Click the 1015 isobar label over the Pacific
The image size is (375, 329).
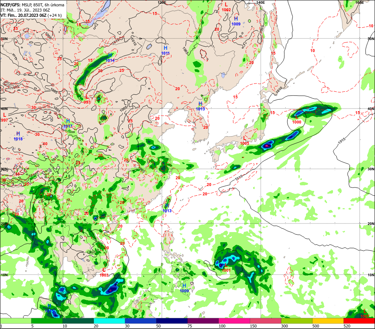click(342, 141)
